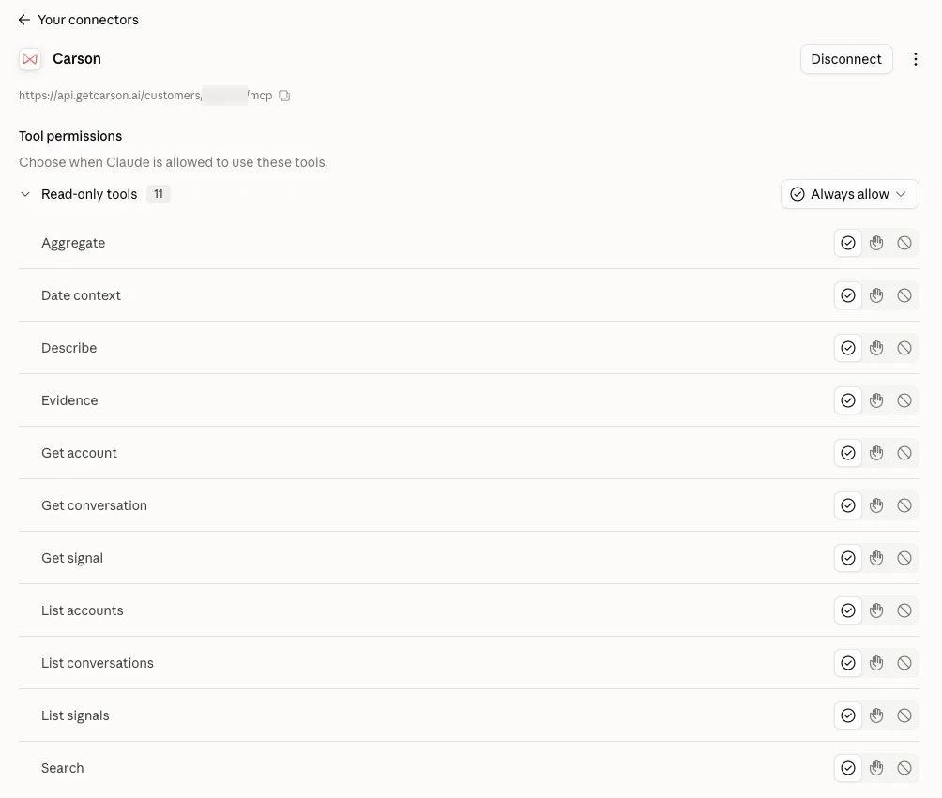Click the List accounts tool name
The image size is (942, 798).
[83, 610]
